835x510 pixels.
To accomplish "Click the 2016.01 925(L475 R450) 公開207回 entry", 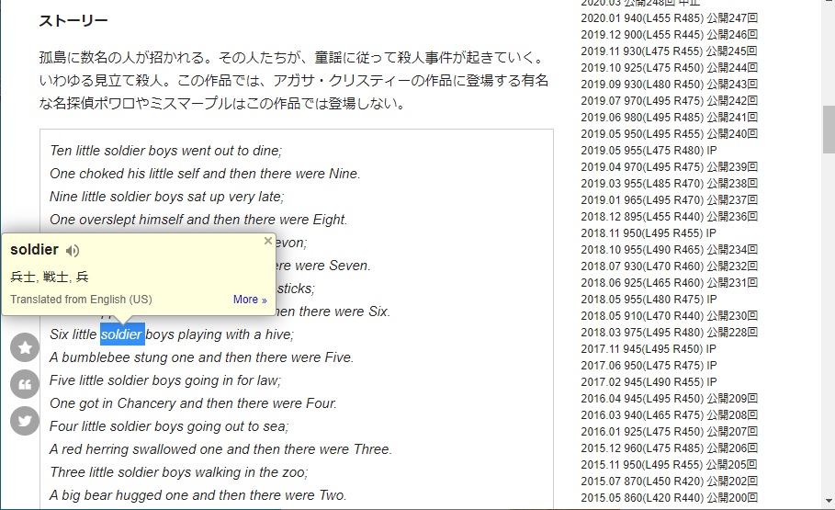I will (x=669, y=431).
